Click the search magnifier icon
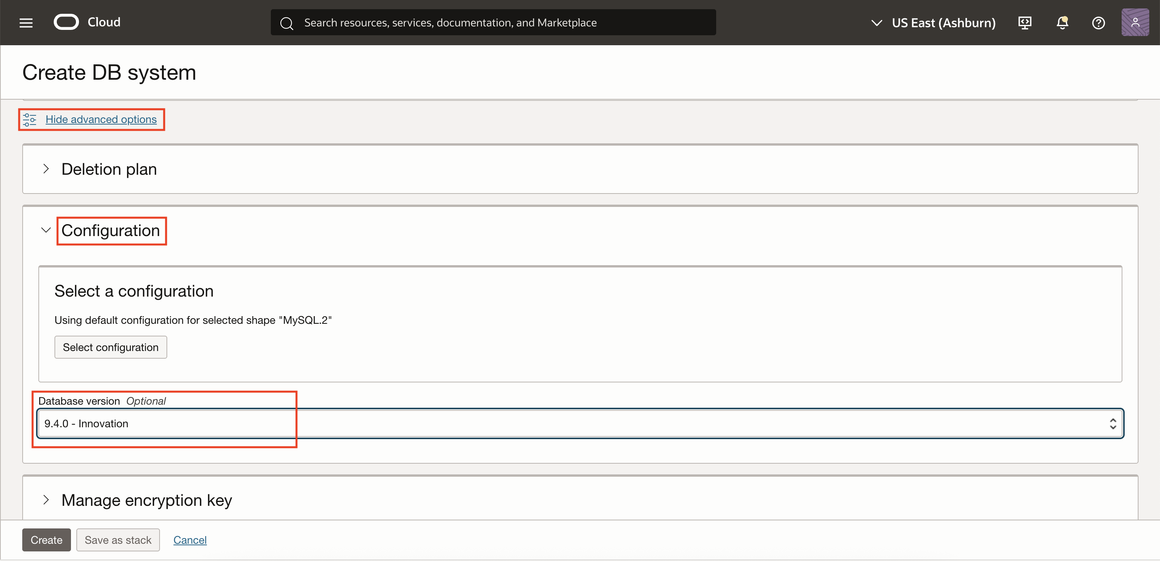The width and height of the screenshot is (1160, 561). point(287,23)
